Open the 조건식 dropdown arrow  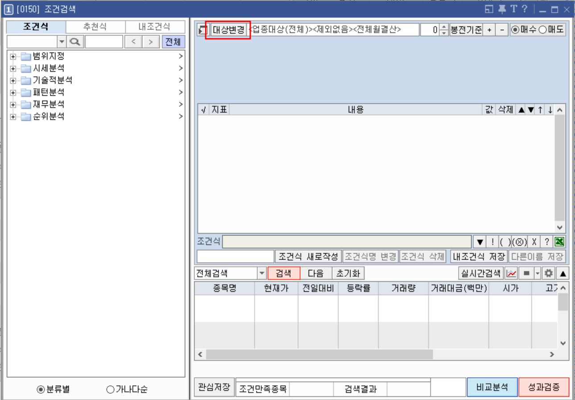pyautogui.click(x=480, y=243)
